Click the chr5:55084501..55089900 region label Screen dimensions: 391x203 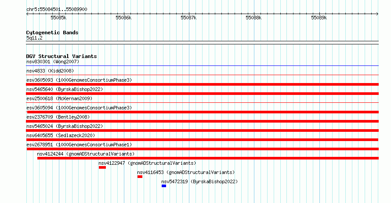coord(57,10)
